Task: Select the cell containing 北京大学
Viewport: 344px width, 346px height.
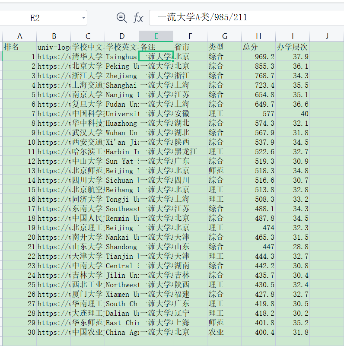Action: click(88, 66)
